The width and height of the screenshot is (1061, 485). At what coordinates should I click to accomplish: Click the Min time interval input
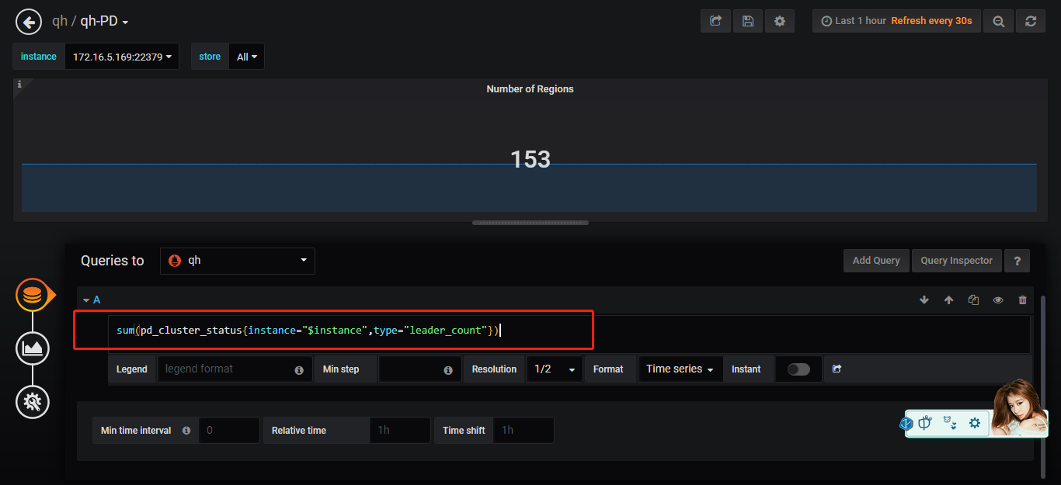(x=229, y=430)
